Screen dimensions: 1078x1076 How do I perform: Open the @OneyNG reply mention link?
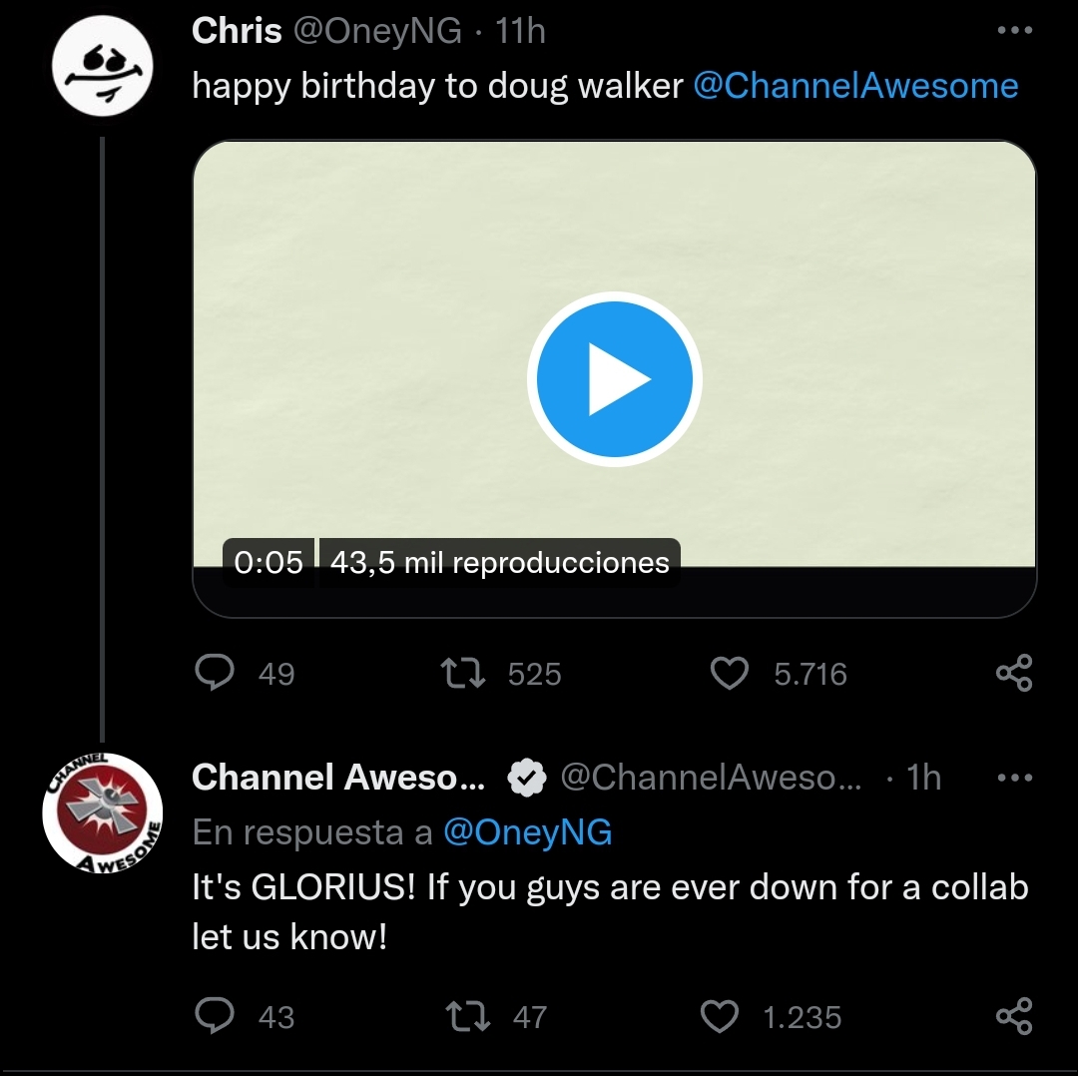tap(527, 831)
